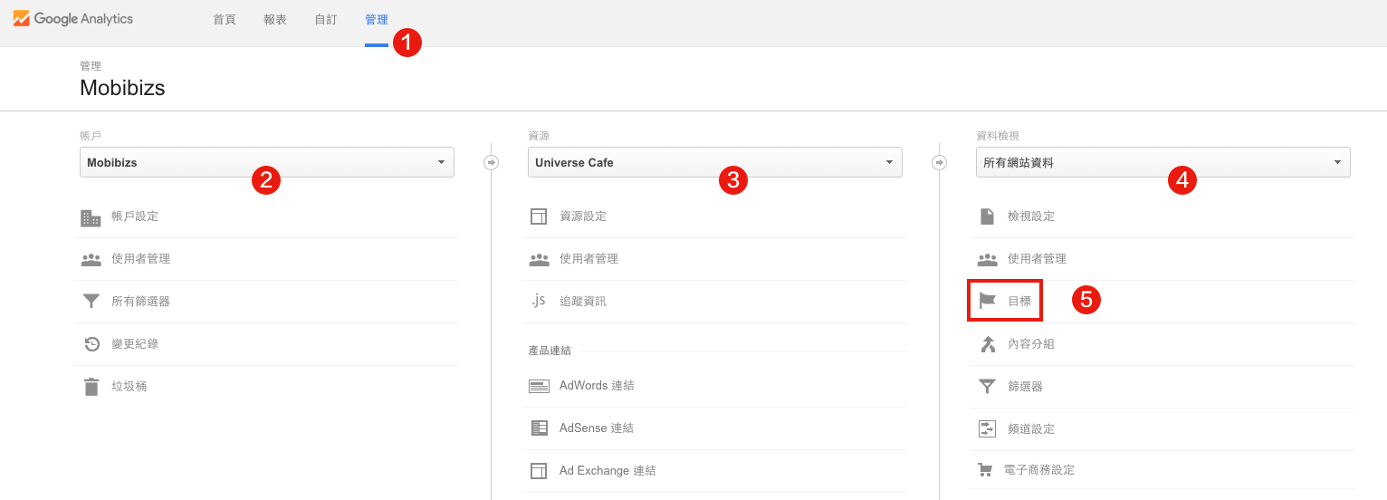Image resolution: width=1387 pixels, height=500 pixels.
Task: Click arrow between 帳戶 and 資源 columns
Action: pyautogui.click(x=491, y=163)
